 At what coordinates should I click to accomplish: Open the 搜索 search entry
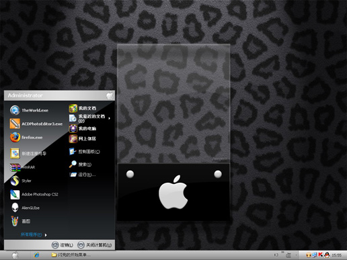[80, 165]
